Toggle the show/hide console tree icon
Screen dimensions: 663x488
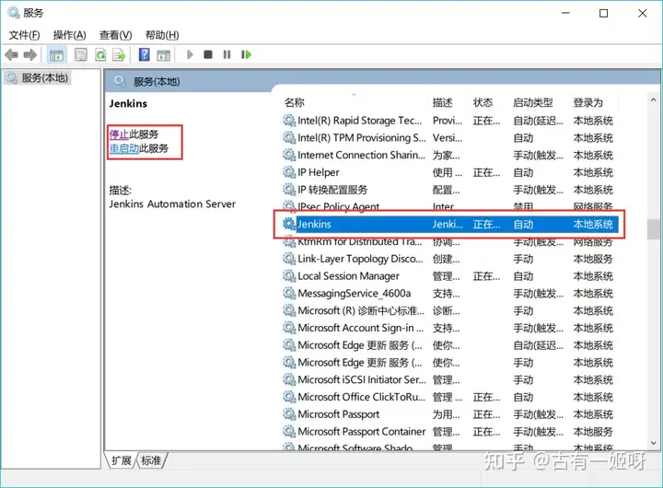pyautogui.click(x=56, y=54)
